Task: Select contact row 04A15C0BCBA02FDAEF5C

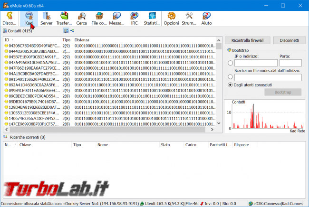Action: (109, 74)
